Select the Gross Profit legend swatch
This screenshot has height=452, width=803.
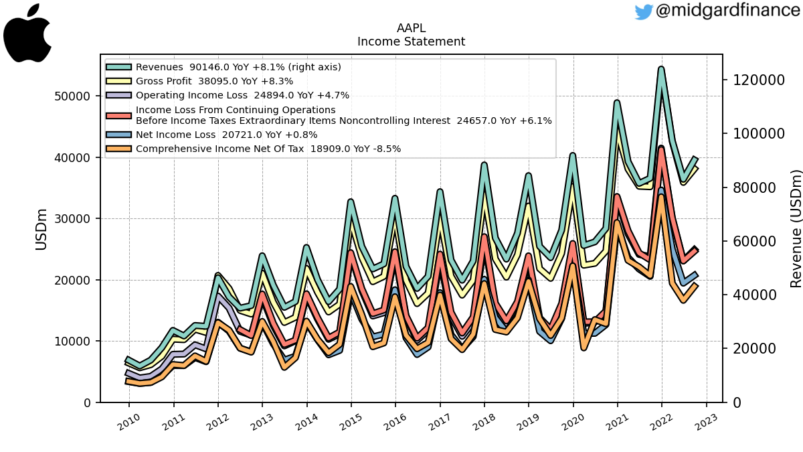pyautogui.click(x=119, y=81)
